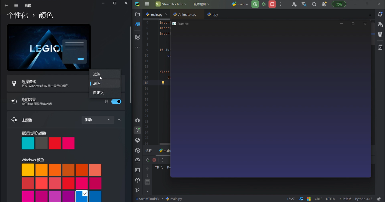Click the yellow intention lightbulb in the editor

tap(163, 83)
